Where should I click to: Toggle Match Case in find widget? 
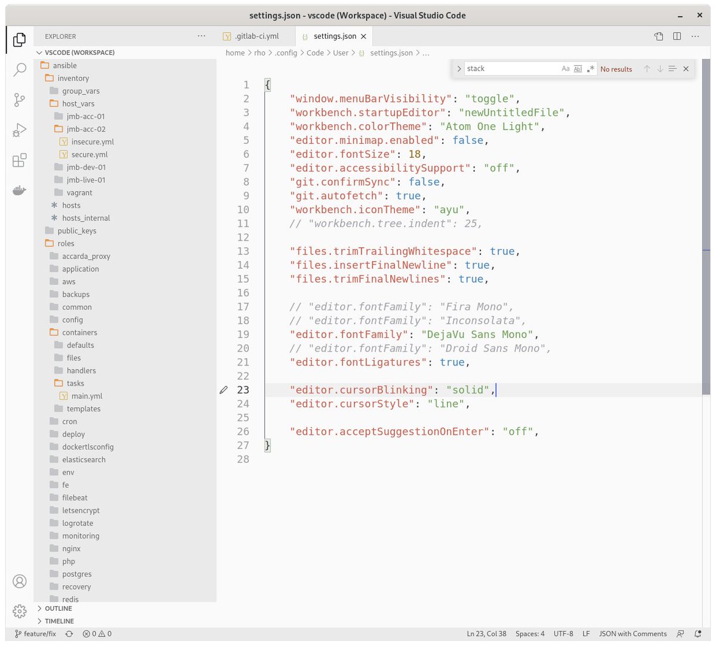click(x=566, y=69)
